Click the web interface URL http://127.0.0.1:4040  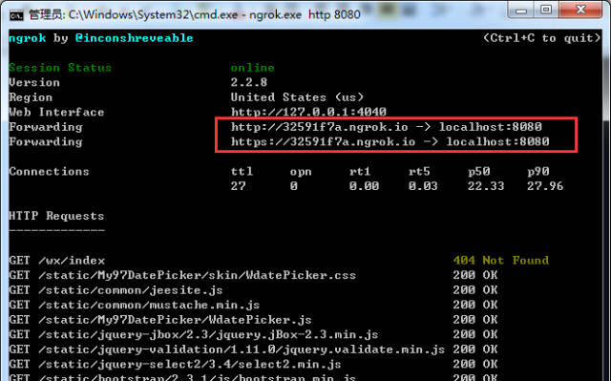(308, 112)
